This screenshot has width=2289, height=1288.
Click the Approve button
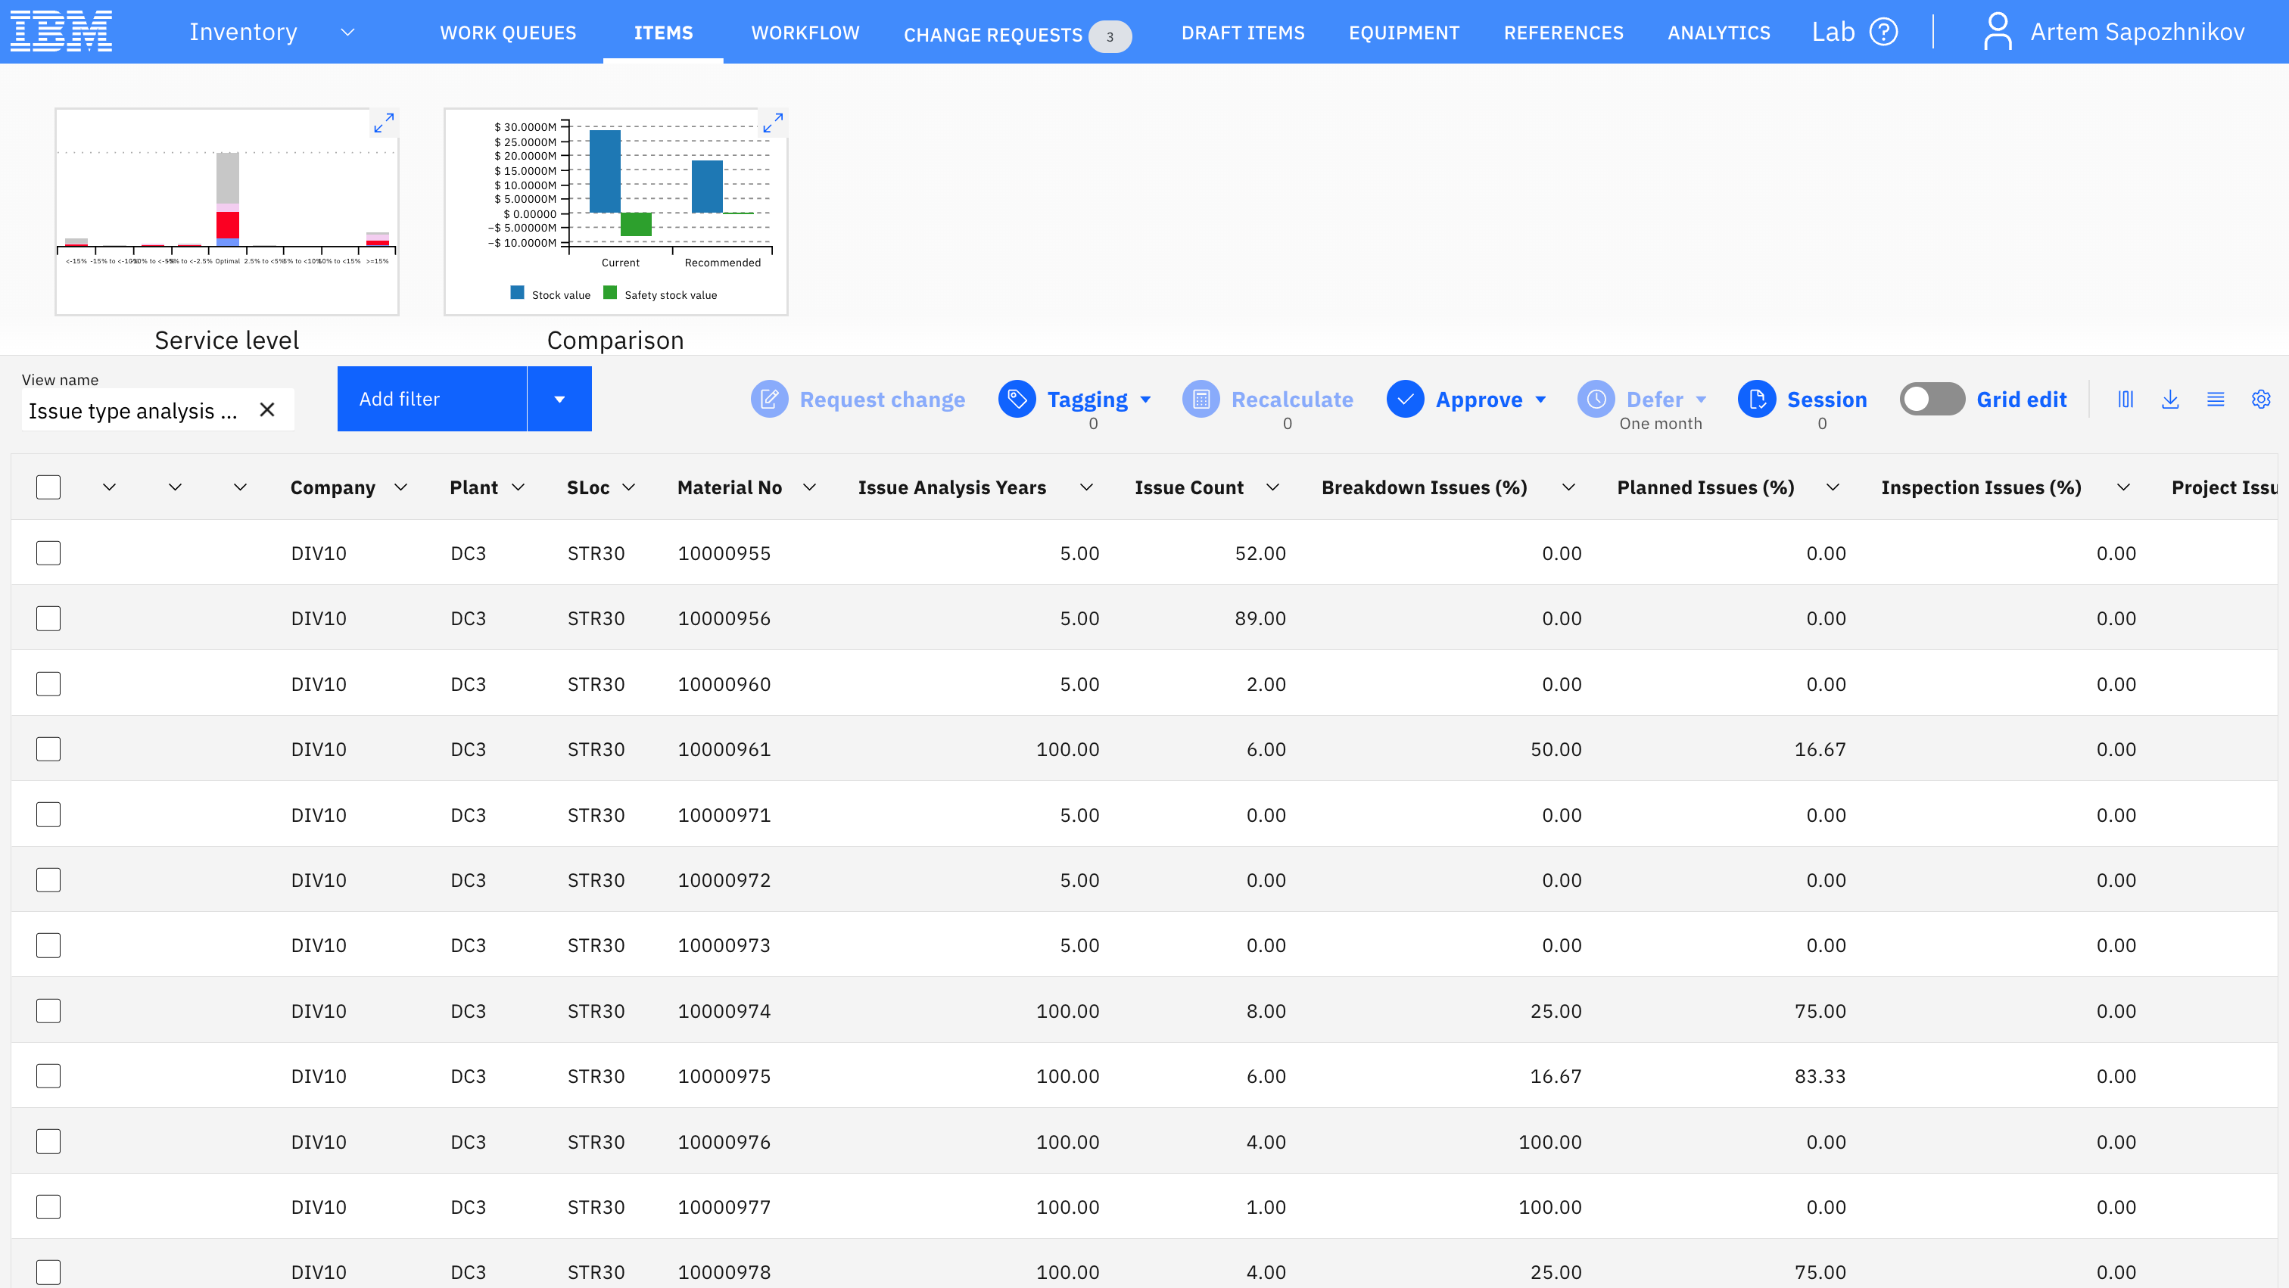coord(1467,400)
